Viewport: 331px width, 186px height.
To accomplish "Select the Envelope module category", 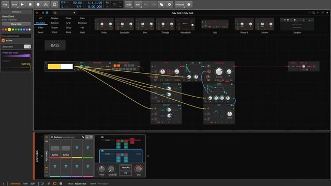I will 82,23.
